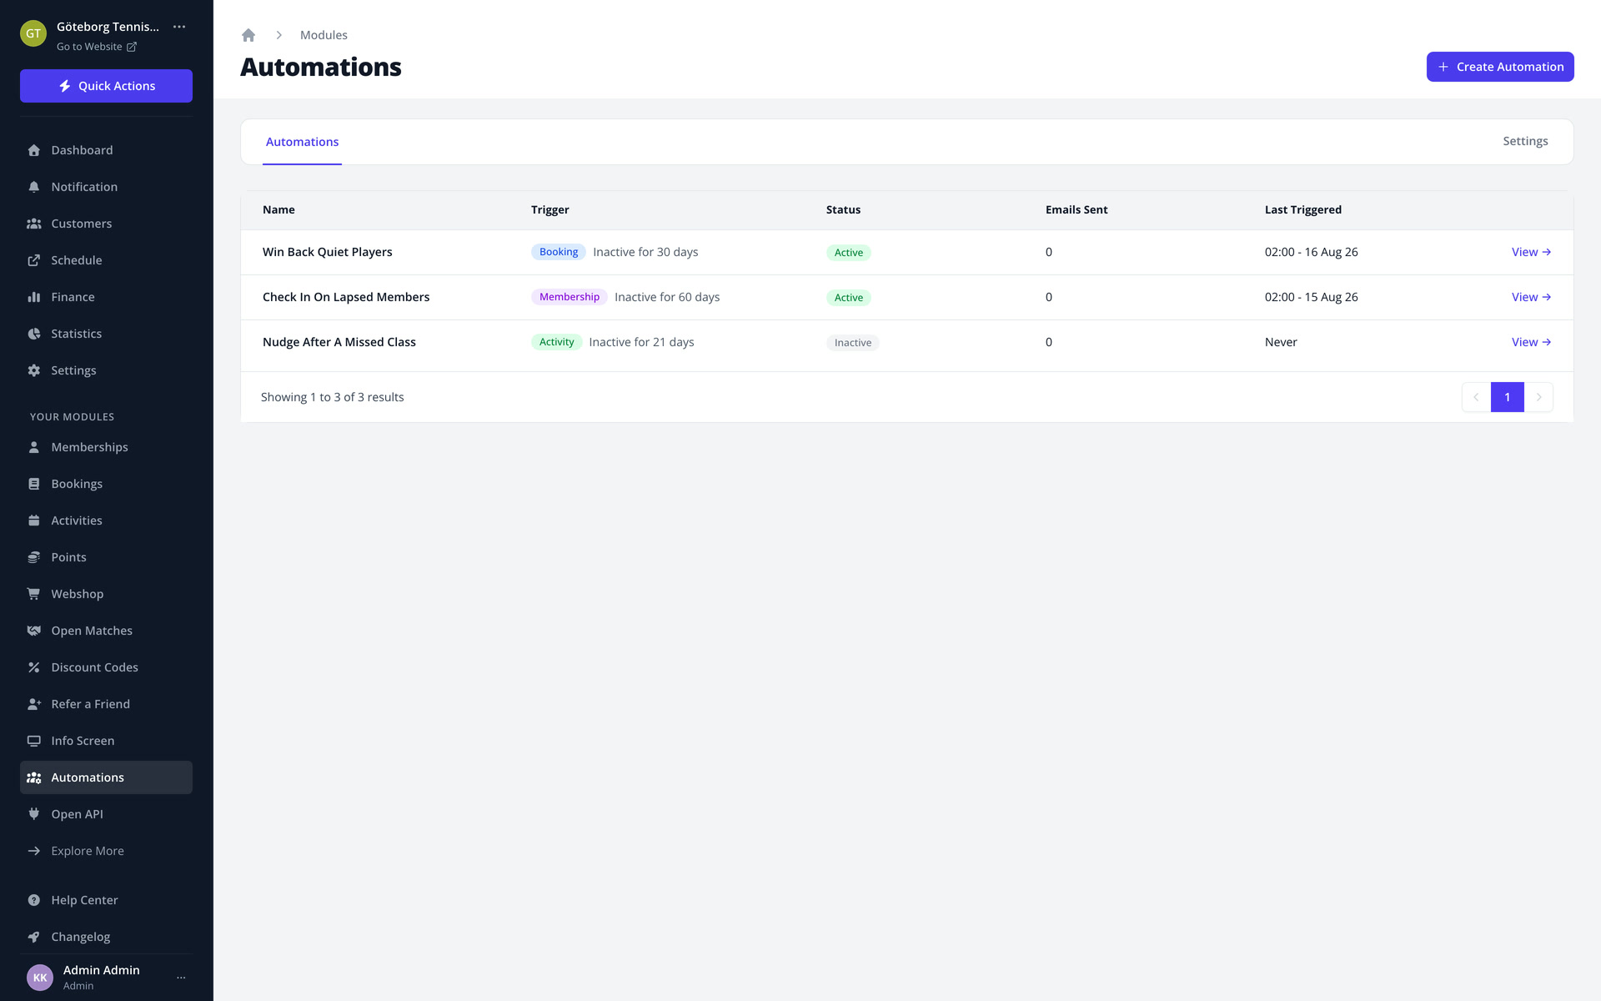Go to the previous results page
The height and width of the screenshot is (1001, 1601).
tap(1476, 397)
